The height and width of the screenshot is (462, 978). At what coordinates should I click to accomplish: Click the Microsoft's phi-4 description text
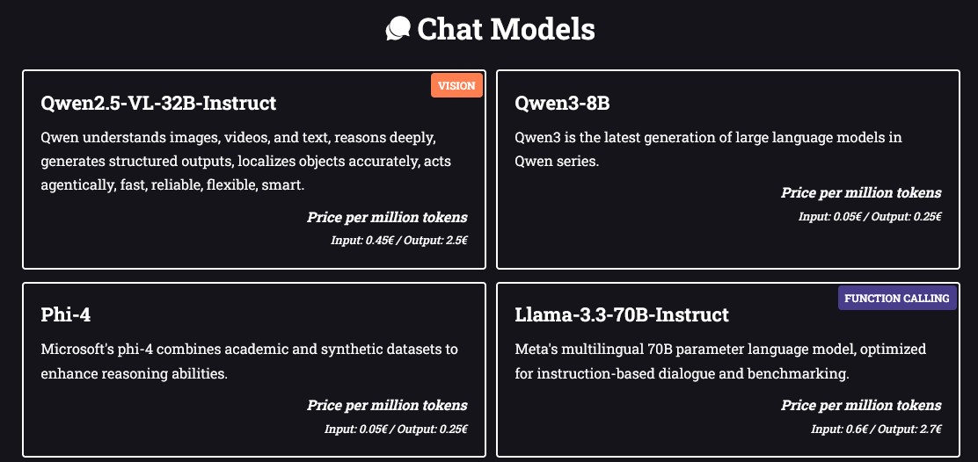(x=250, y=361)
